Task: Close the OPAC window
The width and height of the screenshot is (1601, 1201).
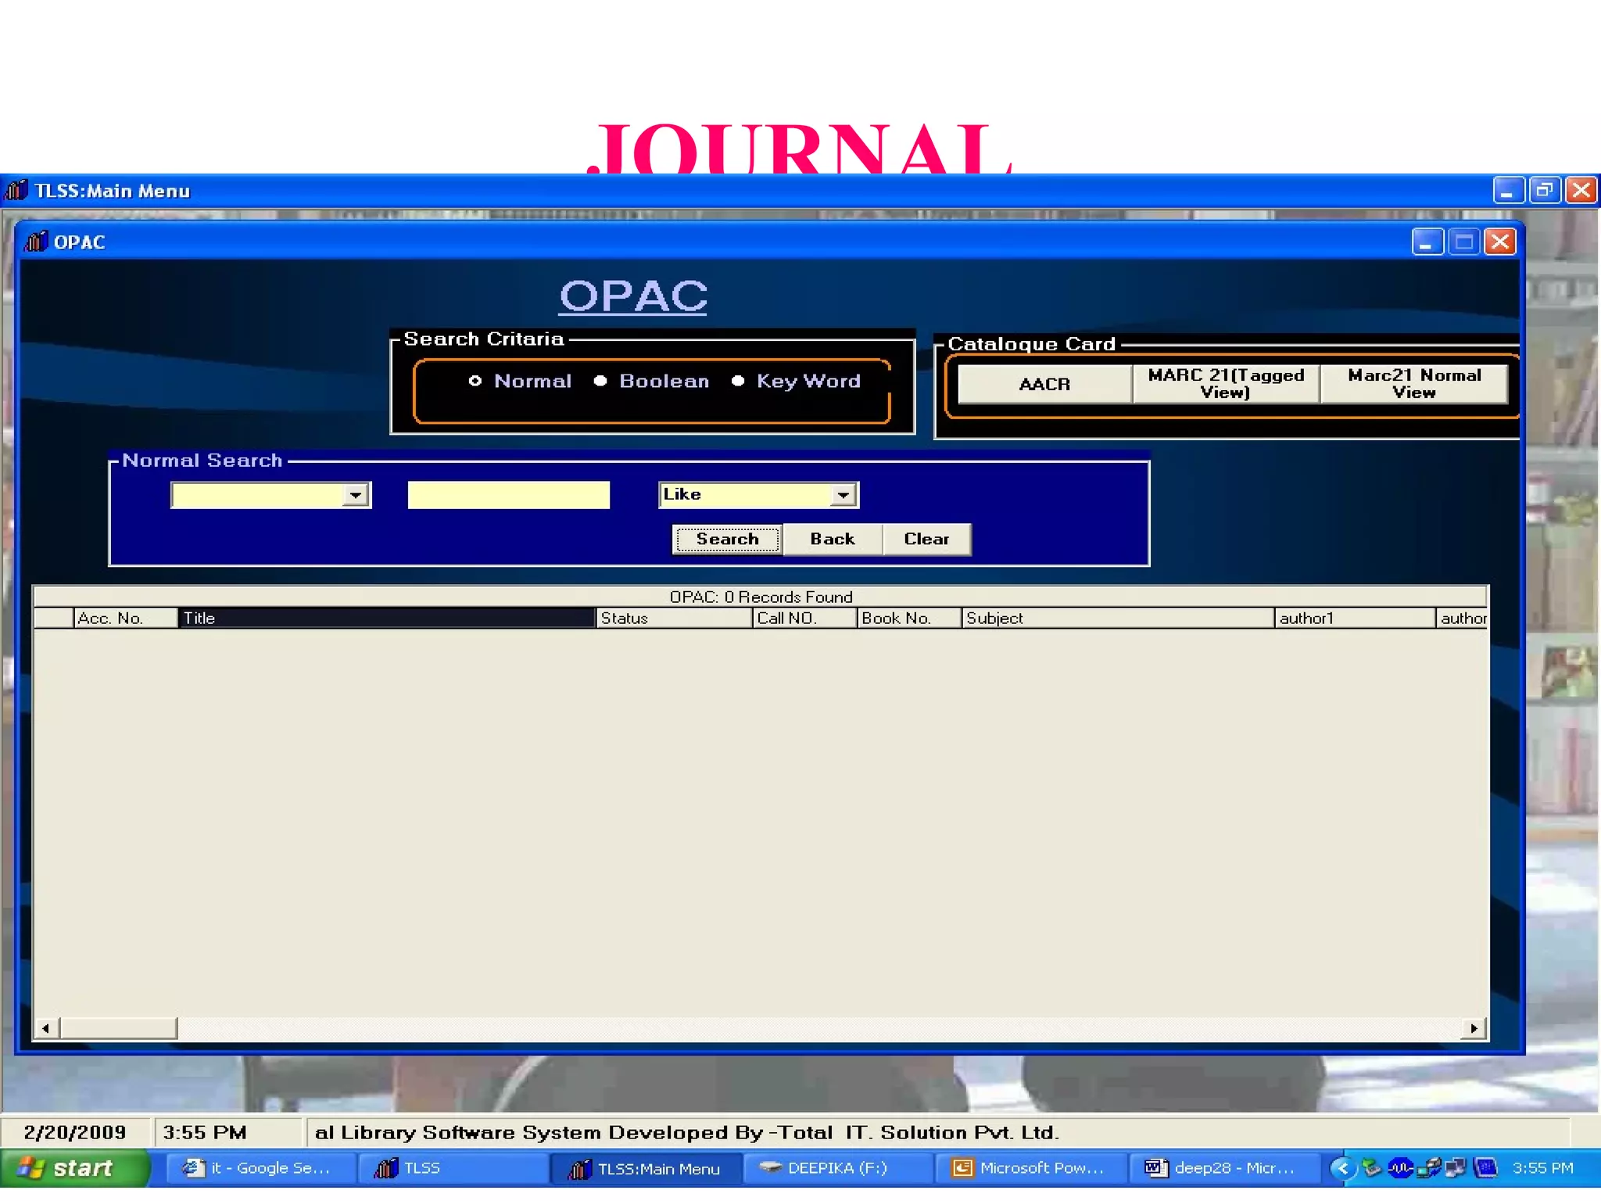Action: pyautogui.click(x=1500, y=242)
